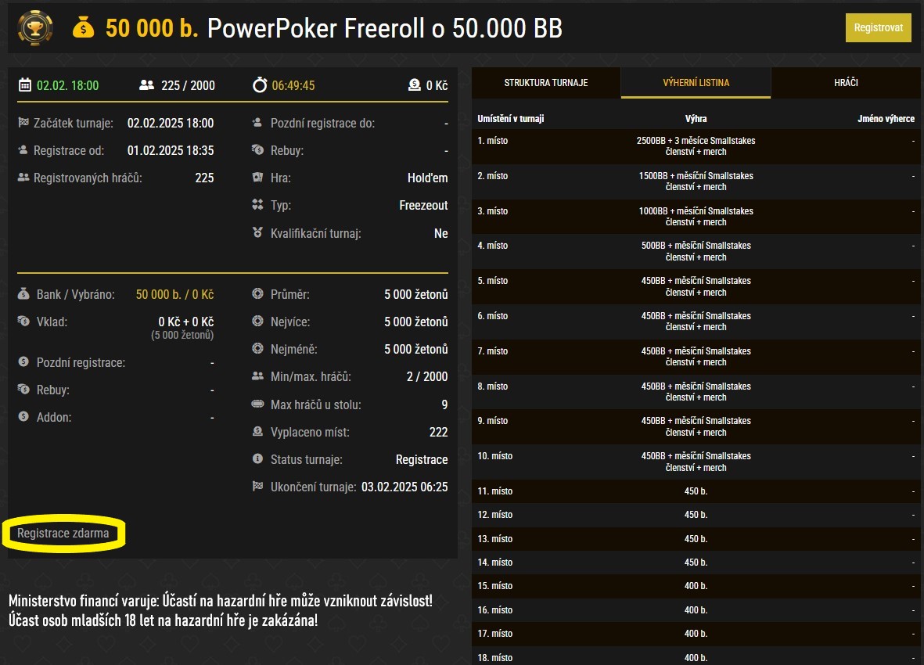The width and height of the screenshot is (924, 665).
Task: Click the Ministerstvo financí warning text
Action: [x=221, y=610]
